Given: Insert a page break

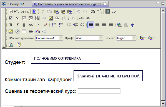Looking at the screenshot, I should coord(44,32).
